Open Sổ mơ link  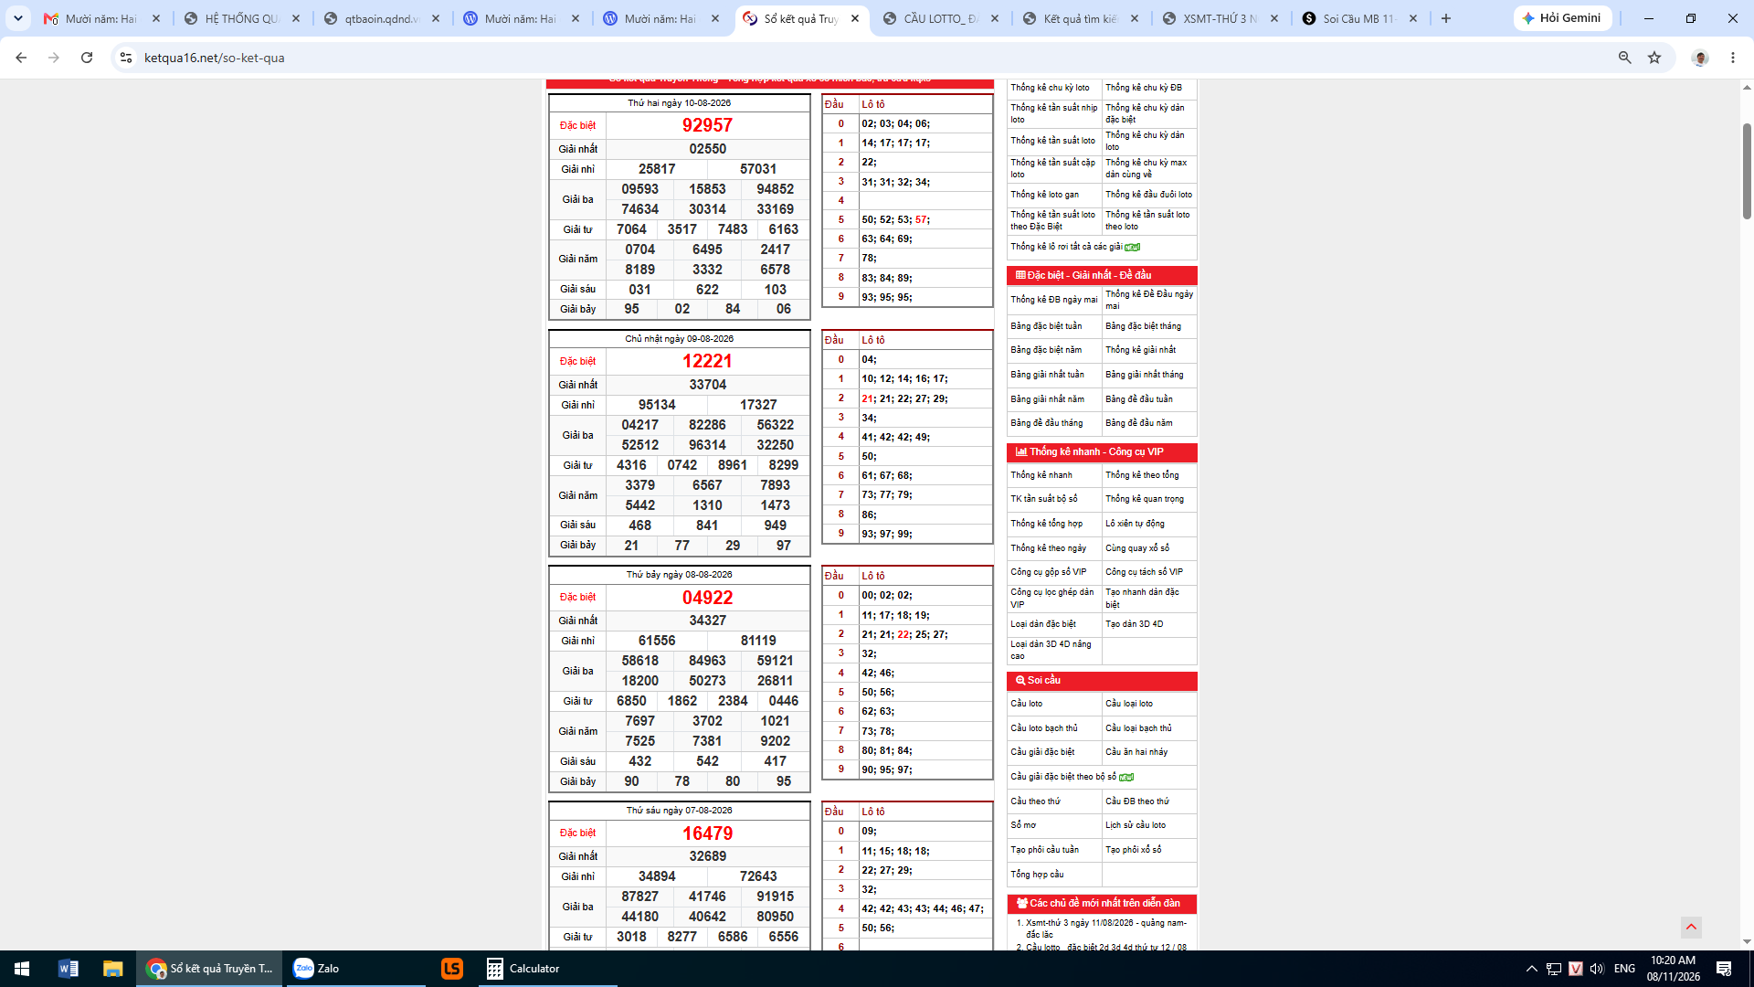(1023, 825)
